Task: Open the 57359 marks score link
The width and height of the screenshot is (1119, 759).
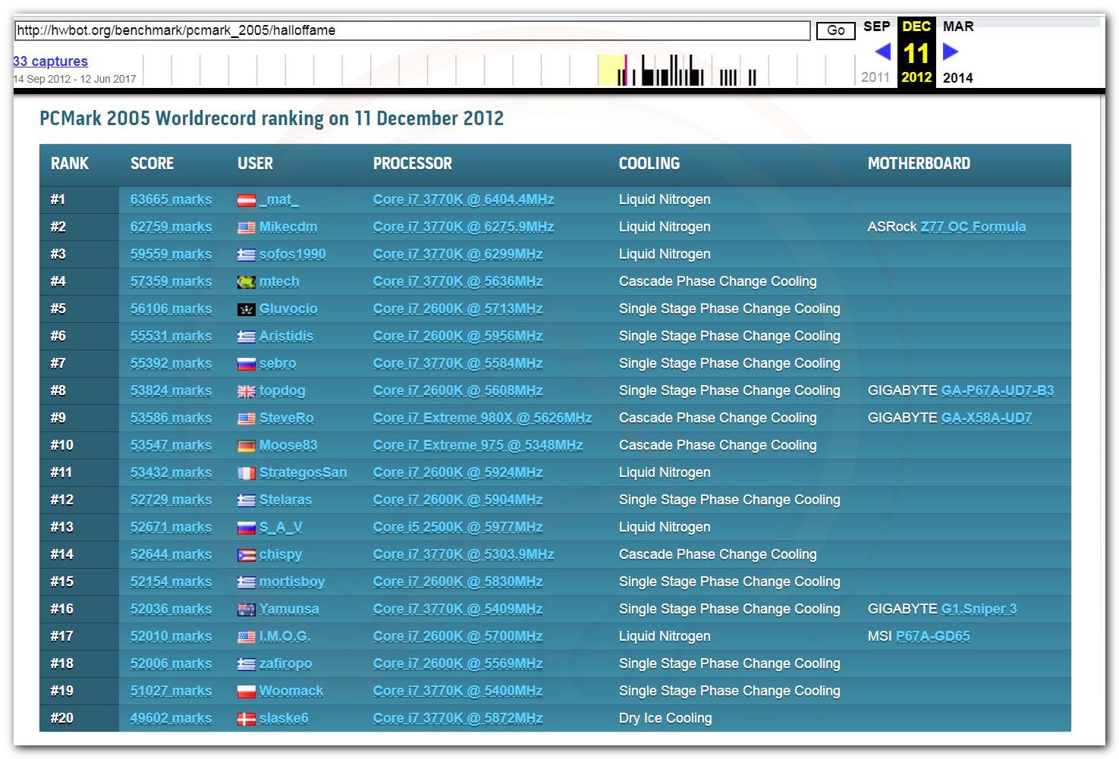Action: coord(171,281)
